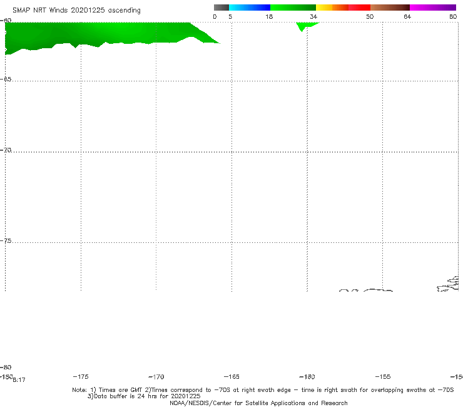Viewport: 463px width, 407px height.
Task: Click the longitude label '-160'
Action: (307, 377)
